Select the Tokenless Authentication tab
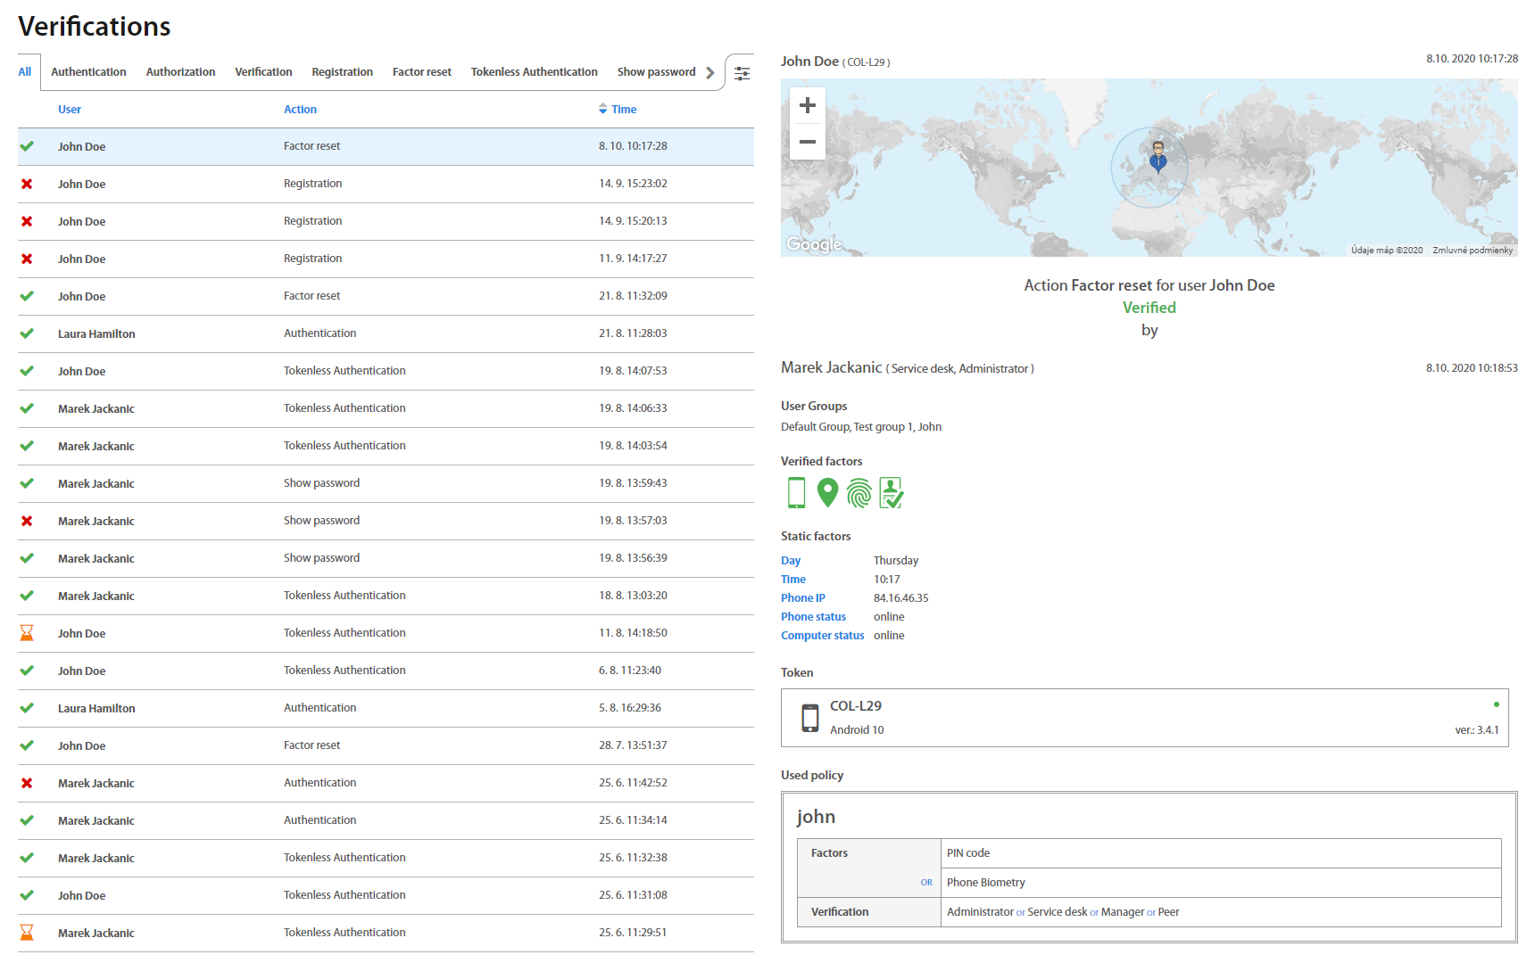This screenshot has height=963, width=1535. click(x=534, y=72)
